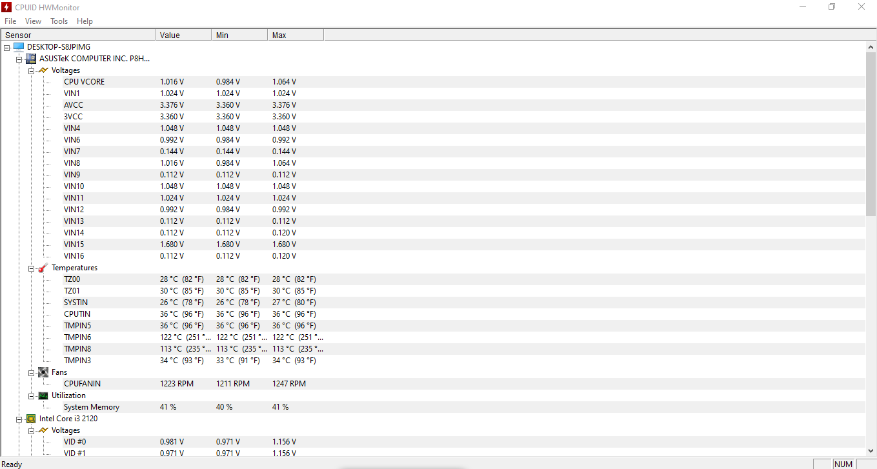Collapse the motherboard Voltages group

click(31, 70)
